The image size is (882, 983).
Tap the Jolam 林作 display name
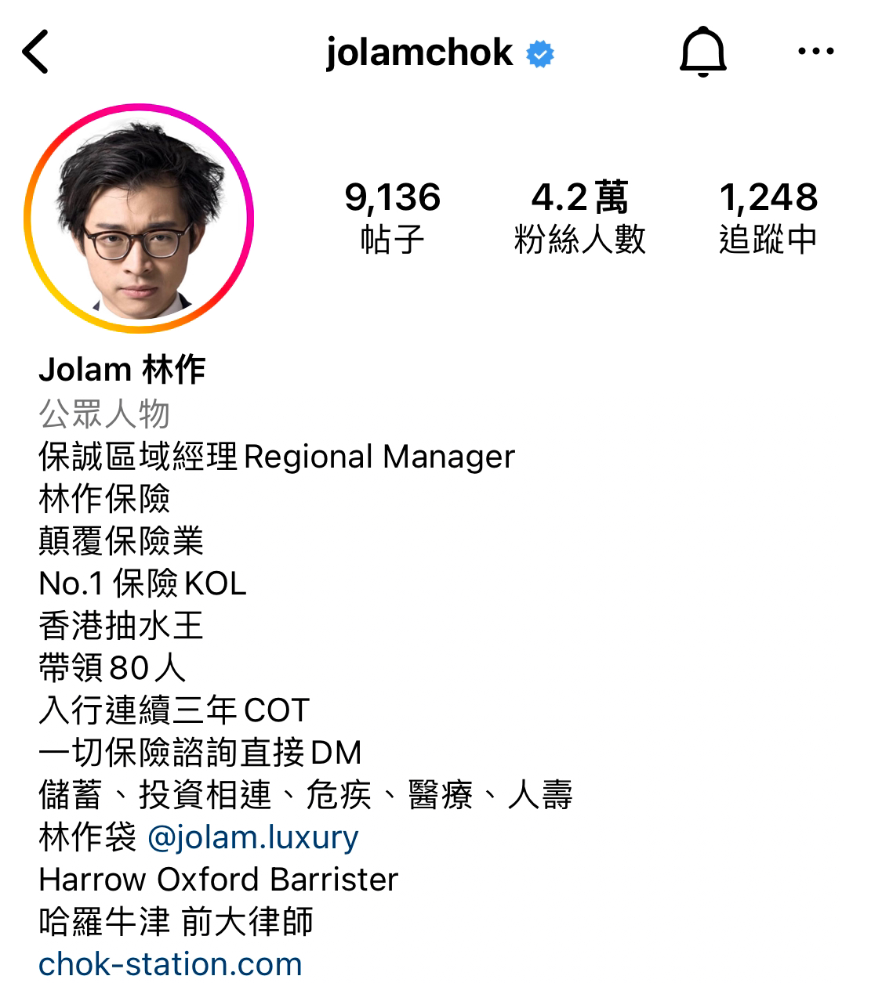122,370
